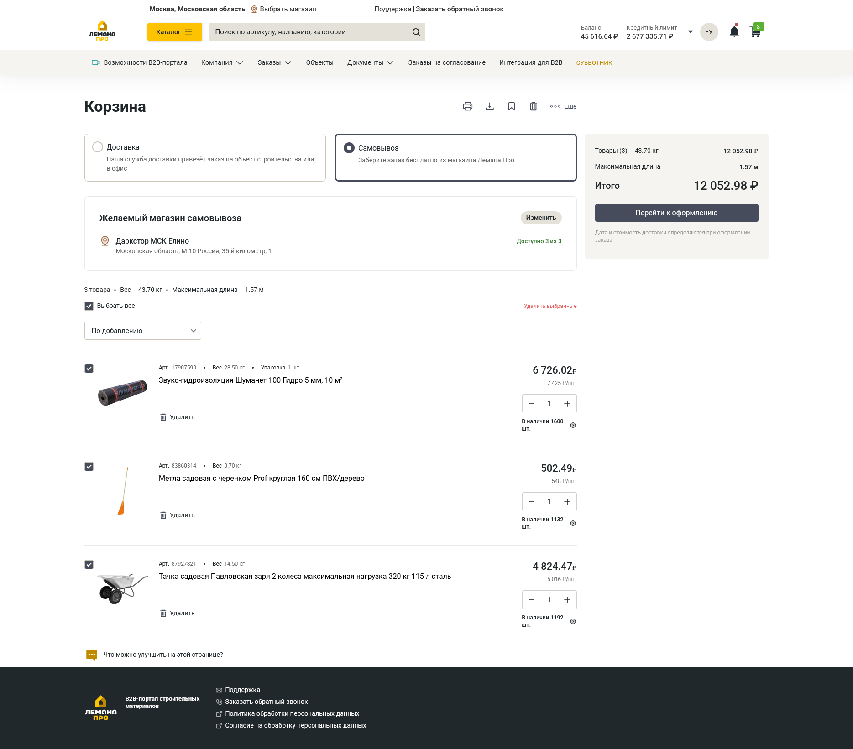Click the EY user avatar
The height and width of the screenshot is (749, 853).
(709, 32)
